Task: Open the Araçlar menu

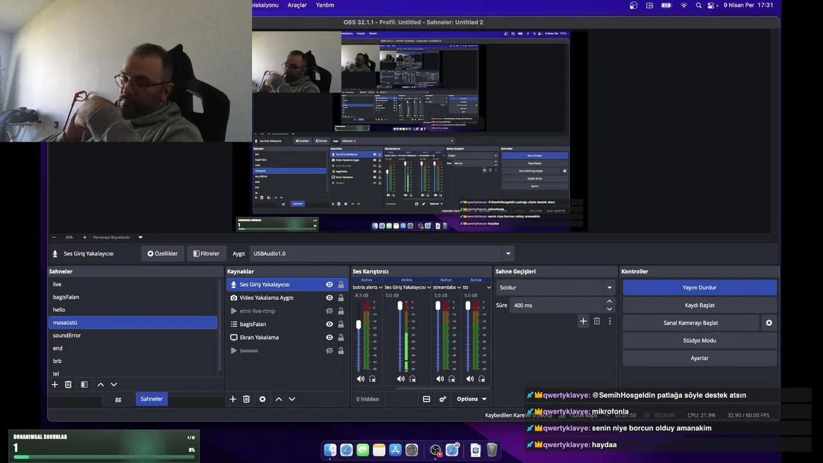Action: (297, 5)
